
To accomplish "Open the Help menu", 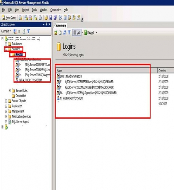I will point(66,10).
